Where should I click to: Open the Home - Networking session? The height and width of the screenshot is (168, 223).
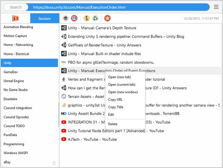(29, 45)
